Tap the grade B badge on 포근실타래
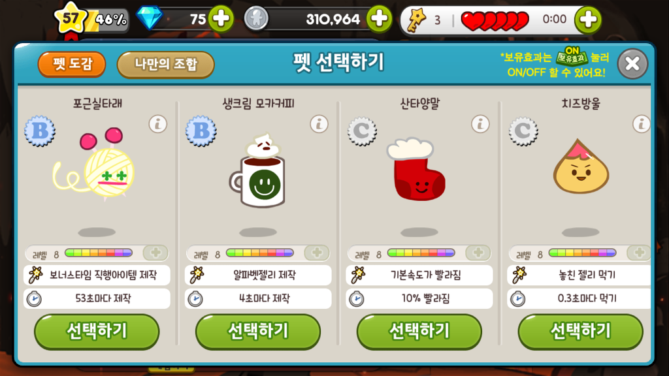The height and width of the screenshot is (376, 669). pyautogui.click(x=40, y=131)
